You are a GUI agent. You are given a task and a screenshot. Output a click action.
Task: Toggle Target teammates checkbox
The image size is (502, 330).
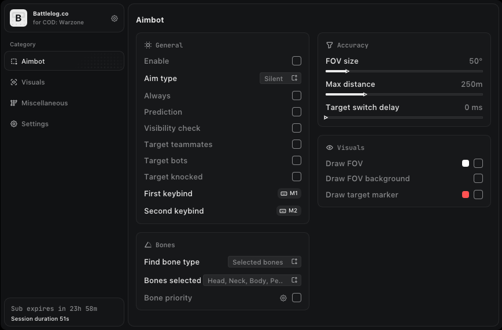(x=297, y=144)
